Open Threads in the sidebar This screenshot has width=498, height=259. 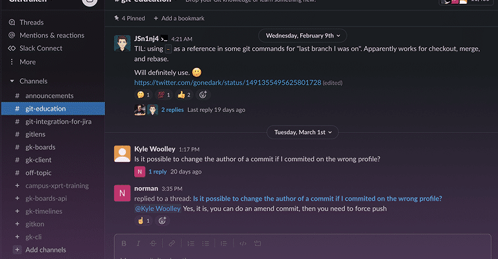click(31, 22)
